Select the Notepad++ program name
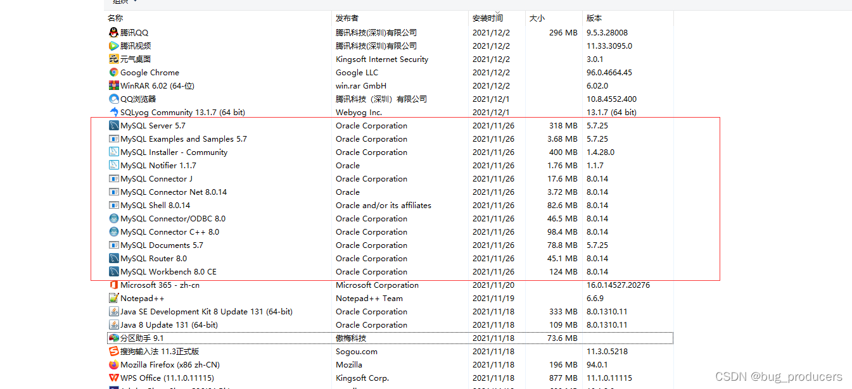Image resolution: width=852 pixels, height=389 pixels. (x=143, y=298)
